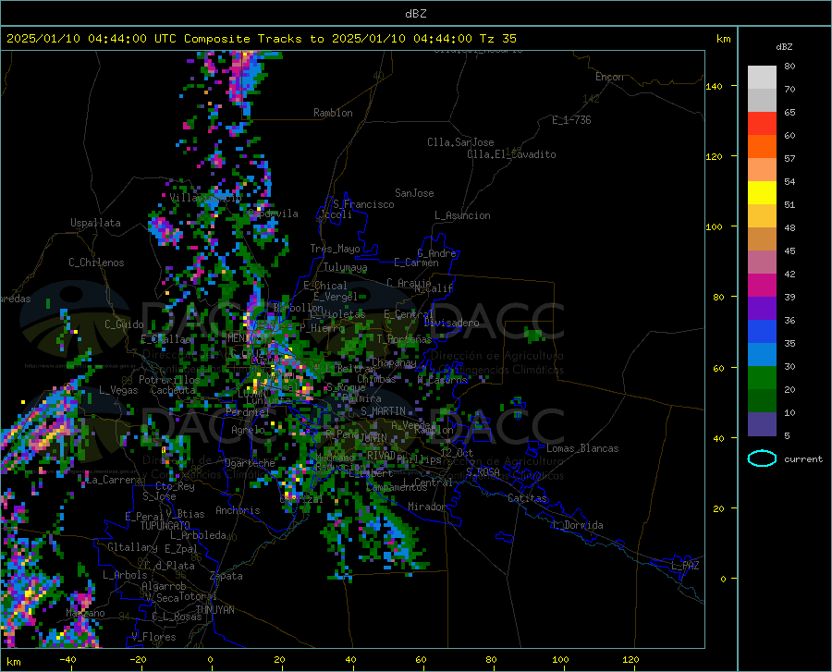Click the green 30 dBZ legend swatch

tap(762, 378)
